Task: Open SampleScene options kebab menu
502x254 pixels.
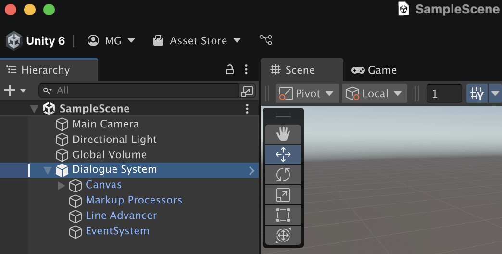Action: click(247, 109)
